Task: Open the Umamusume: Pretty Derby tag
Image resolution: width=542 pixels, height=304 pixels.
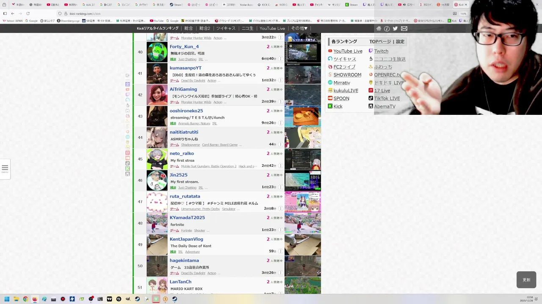Action: [200, 209]
